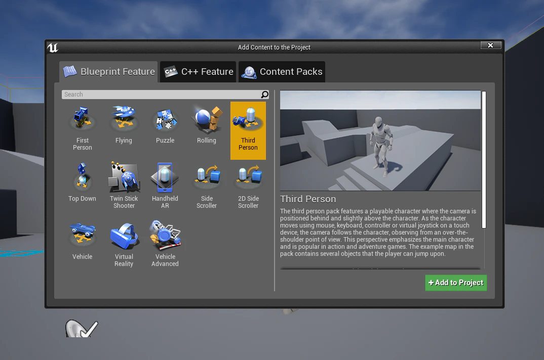Pick the Vehicle Advanced template icon

(165, 235)
